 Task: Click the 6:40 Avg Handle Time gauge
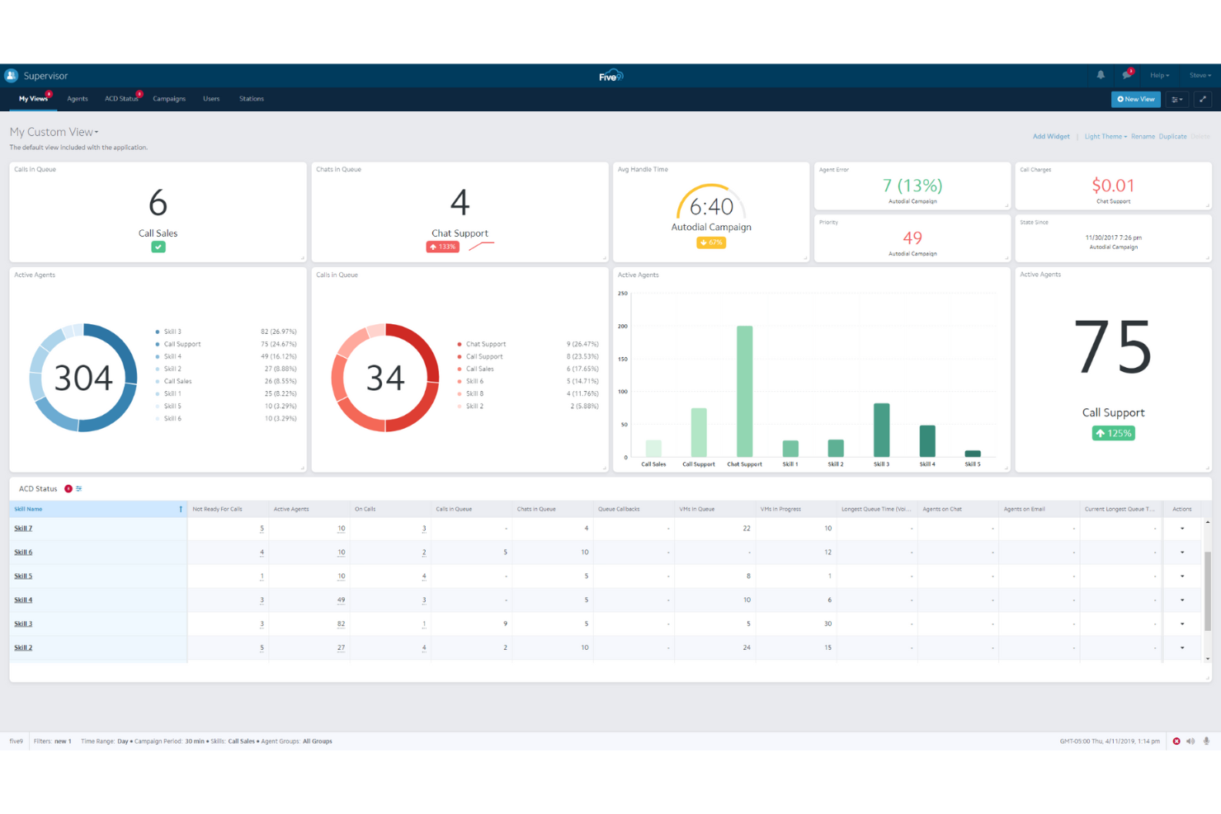pyautogui.click(x=710, y=205)
